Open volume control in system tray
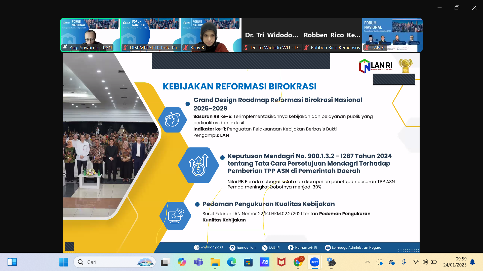Image resolution: width=483 pixels, height=271 pixels. (x=425, y=262)
